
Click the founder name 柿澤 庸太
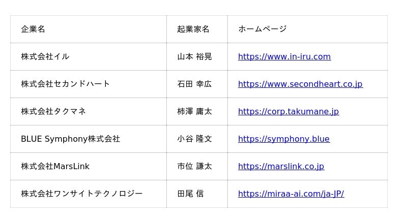tap(194, 112)
